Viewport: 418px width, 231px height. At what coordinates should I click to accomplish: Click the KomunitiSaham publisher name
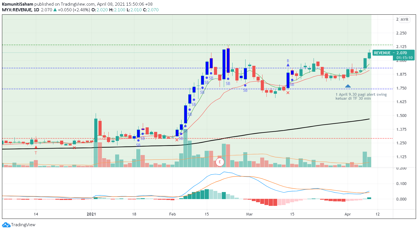(x=17, y=4)
